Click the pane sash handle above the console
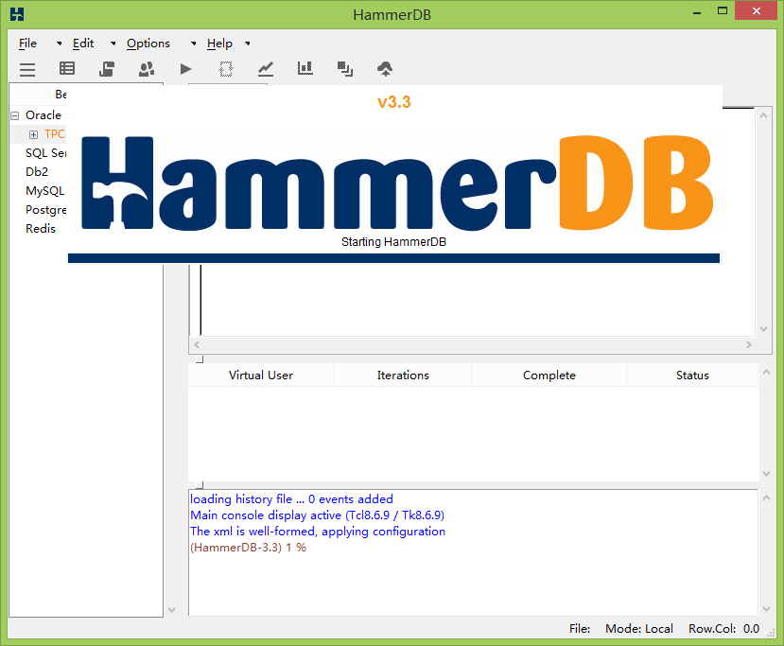The width and height of the screenshot is (784, 646). pyautogui.click(x=200, y=485)
